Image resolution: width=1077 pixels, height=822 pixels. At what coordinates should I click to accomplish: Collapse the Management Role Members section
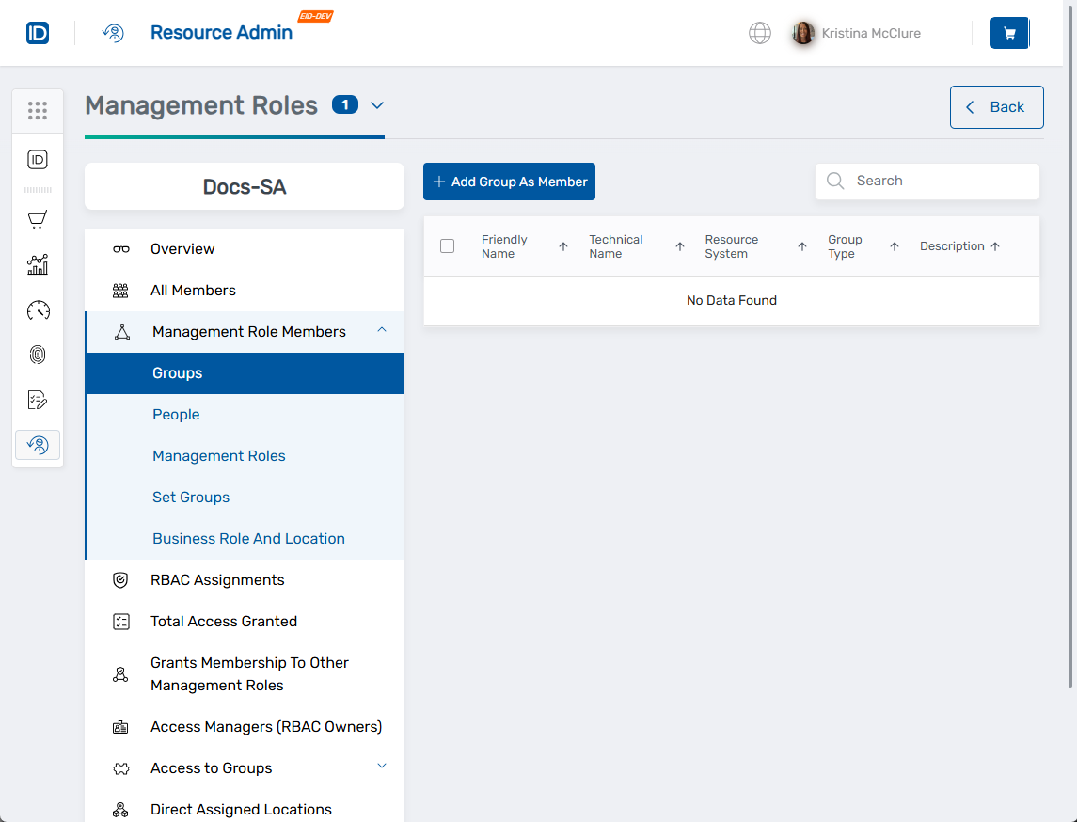(x=382, y=330)
